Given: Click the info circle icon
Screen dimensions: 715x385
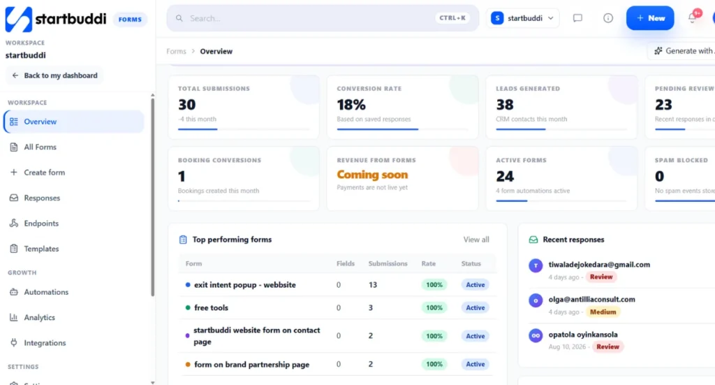Looking at the screenshot, I should (608, 18).
